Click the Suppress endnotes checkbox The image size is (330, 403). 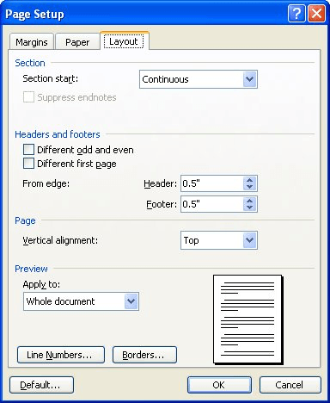point(28,97)
